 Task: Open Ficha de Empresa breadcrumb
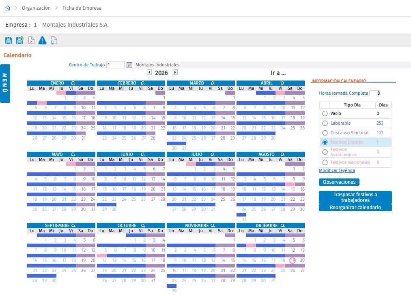tap(82, 8)
